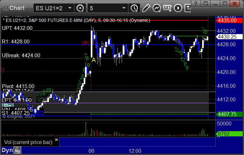This screenshot has height=155, width=244.
Task: Minimize the Chart window
Action: pyautogui.click(x=215, y=4)
